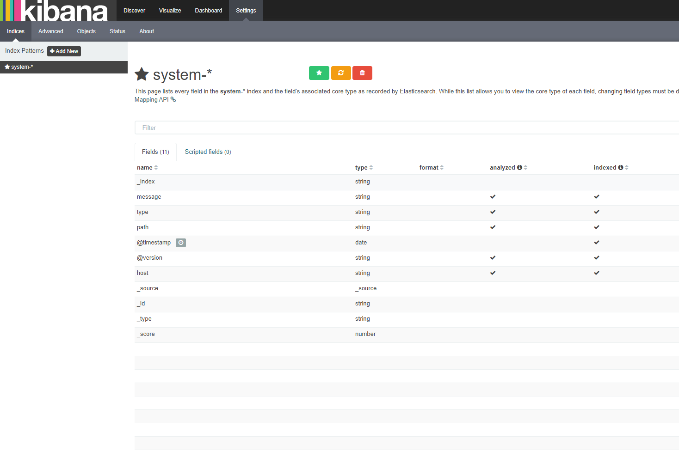Open the Mapping API link
This screenshot has height=451, width=679.
pyautogui.click(x=152, y=100)
